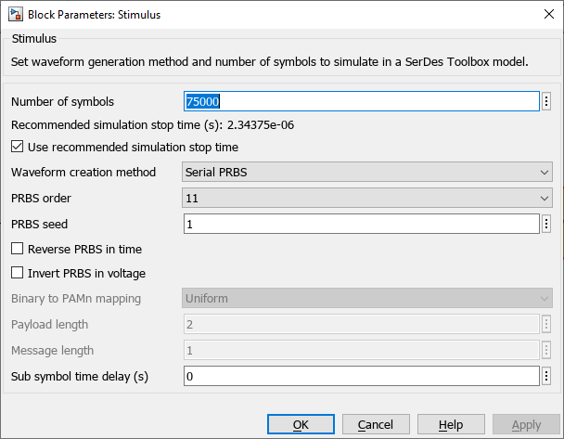Click the three-dot icon next to Message length

coord(546,350)
